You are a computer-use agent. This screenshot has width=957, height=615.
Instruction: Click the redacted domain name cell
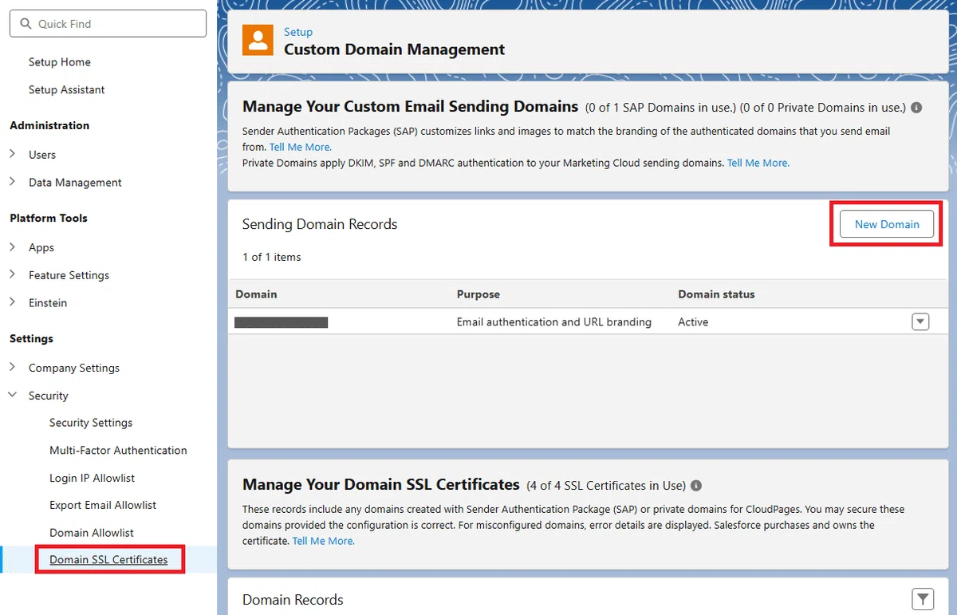282,322
